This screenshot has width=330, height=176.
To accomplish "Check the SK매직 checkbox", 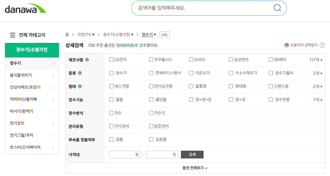I will [271, 60].
